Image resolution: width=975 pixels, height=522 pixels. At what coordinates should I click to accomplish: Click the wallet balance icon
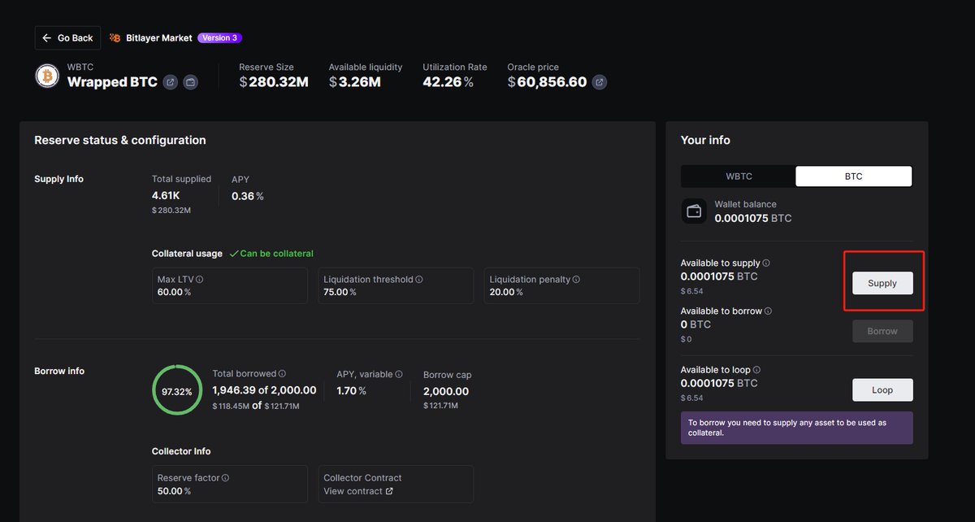(x=694, y=211)
